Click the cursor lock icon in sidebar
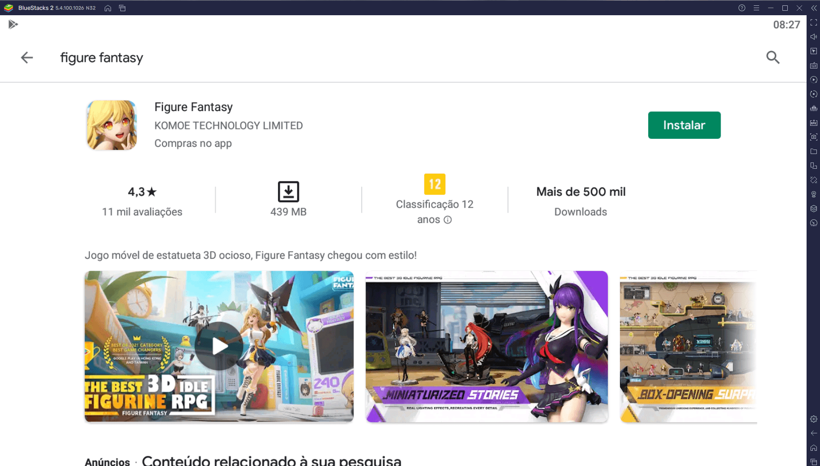Viewport: 820px width, 466px height. (x=814, y=51)
